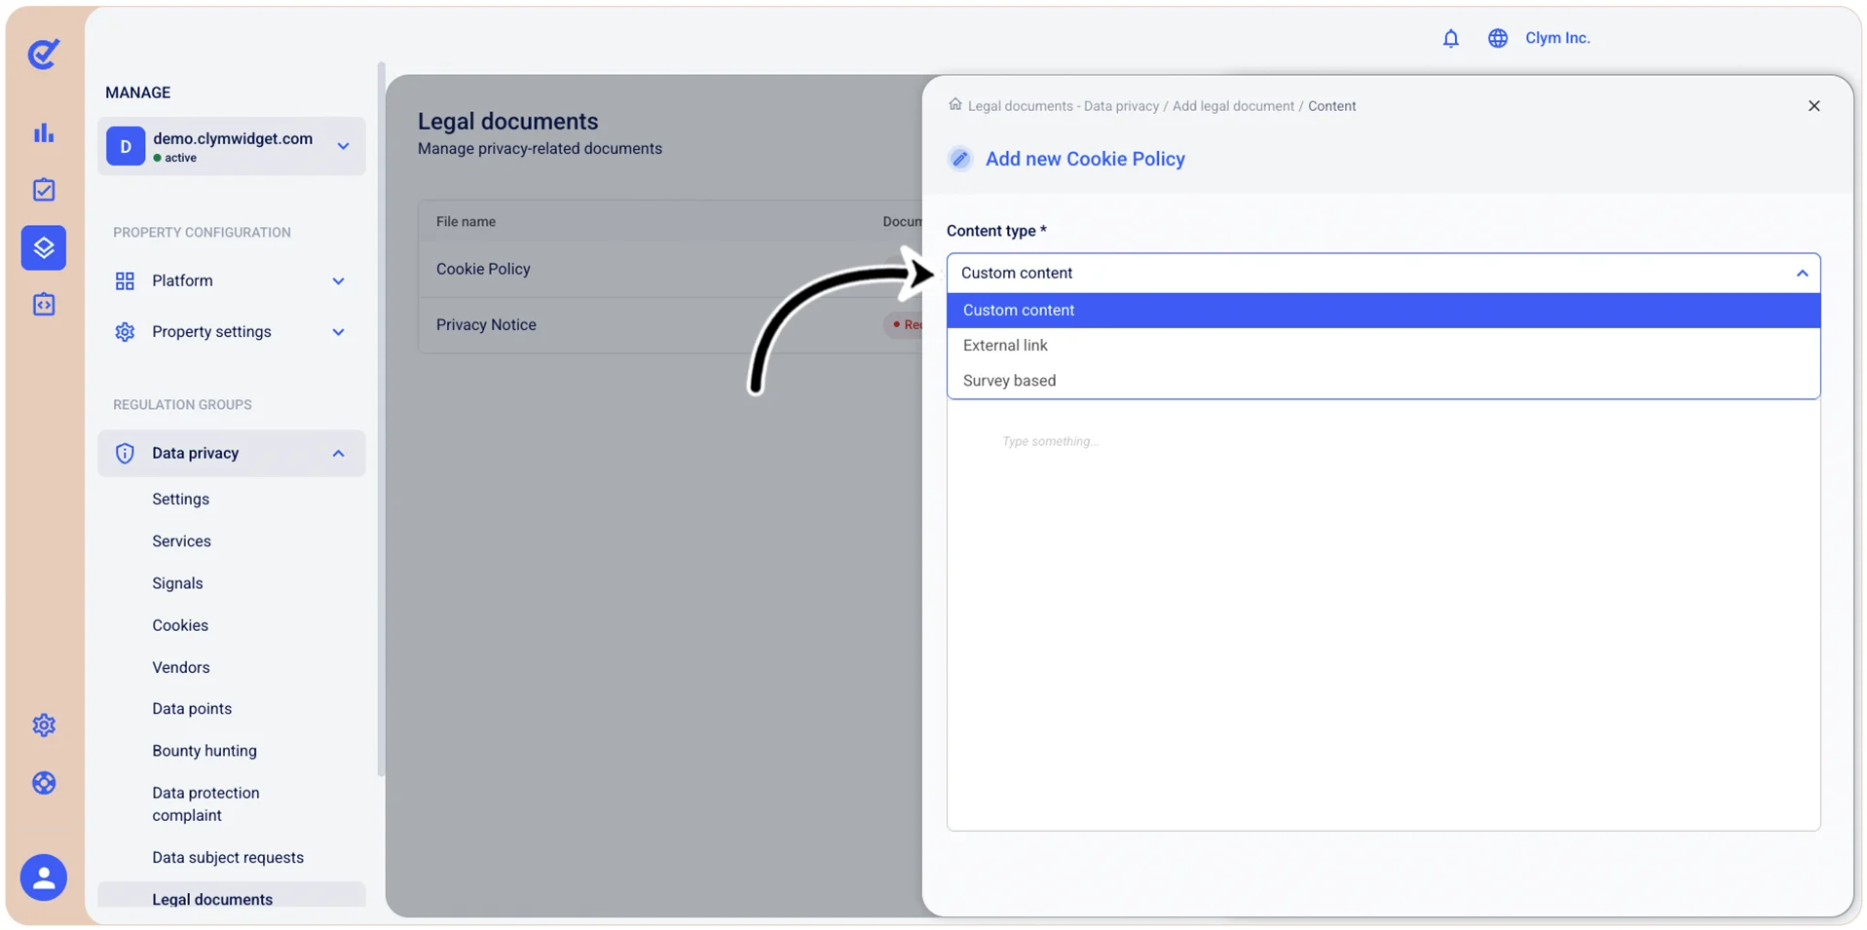This screenshot has height=930, width=1867.
Task: Open Settings under Data privacy
Action: [180, 499]
